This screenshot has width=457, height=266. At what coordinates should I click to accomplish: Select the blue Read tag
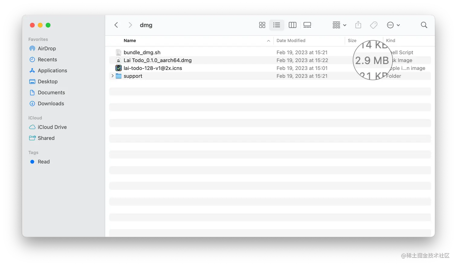(x=44, y=162)
